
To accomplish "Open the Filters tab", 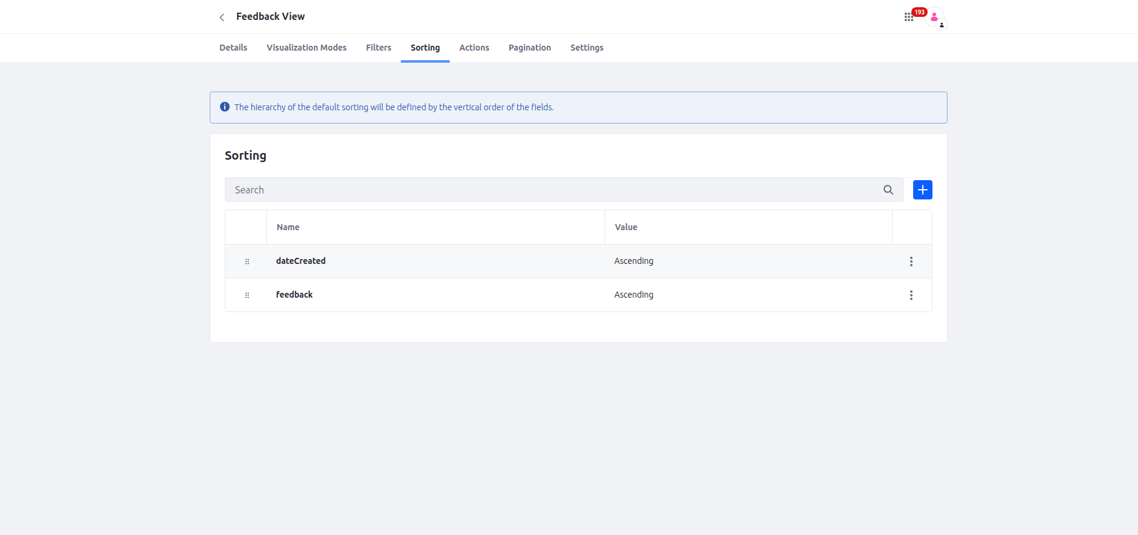I will click(x=379, y=48).
